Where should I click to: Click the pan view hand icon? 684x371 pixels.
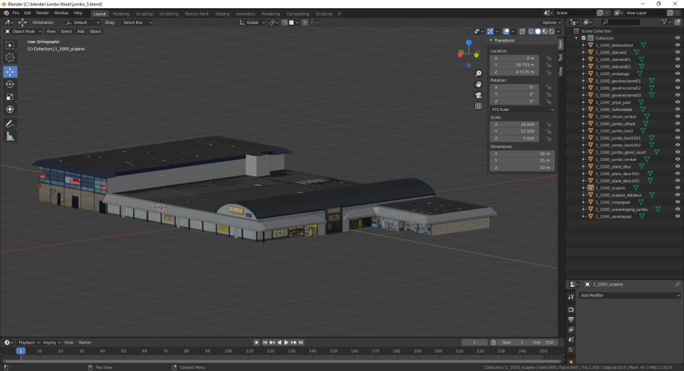[478, 84]
